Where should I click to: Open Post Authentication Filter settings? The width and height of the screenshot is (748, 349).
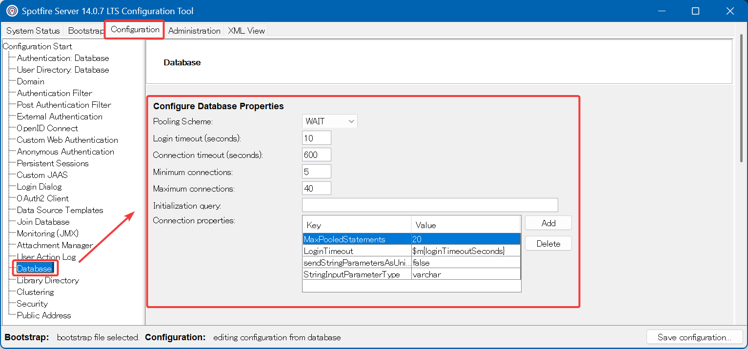[64, 105]
